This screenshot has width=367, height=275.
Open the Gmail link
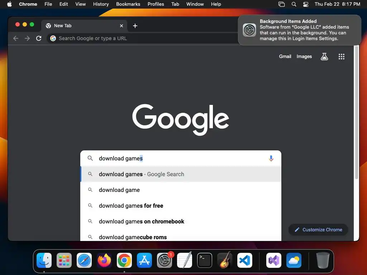(x=285, y=56)
